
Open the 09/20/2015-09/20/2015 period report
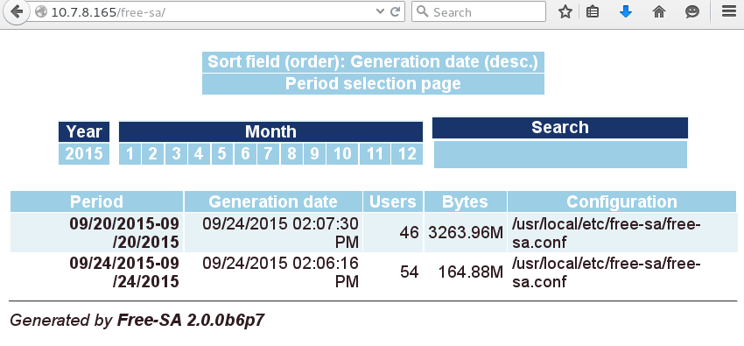tap(124, 233)
